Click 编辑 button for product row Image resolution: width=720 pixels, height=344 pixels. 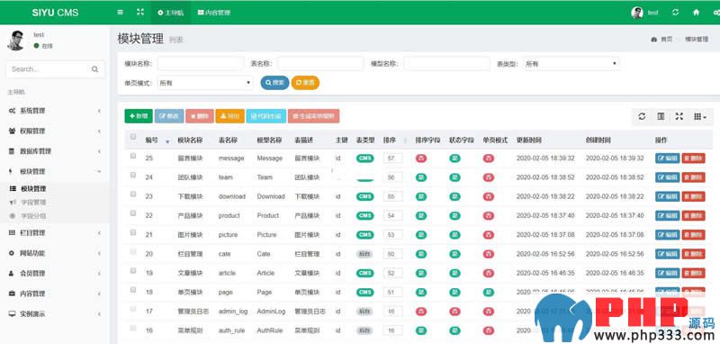[668, 216]
